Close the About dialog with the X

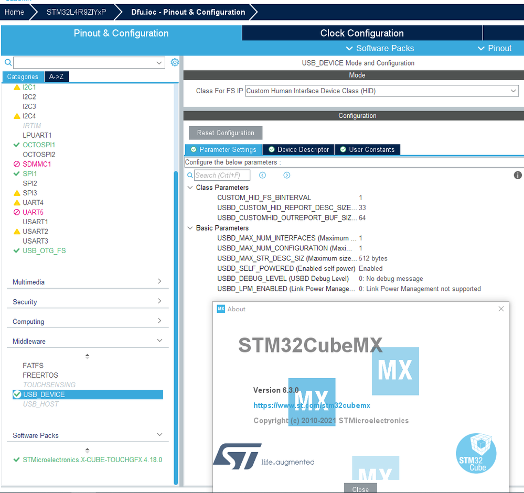pos(501,309)
